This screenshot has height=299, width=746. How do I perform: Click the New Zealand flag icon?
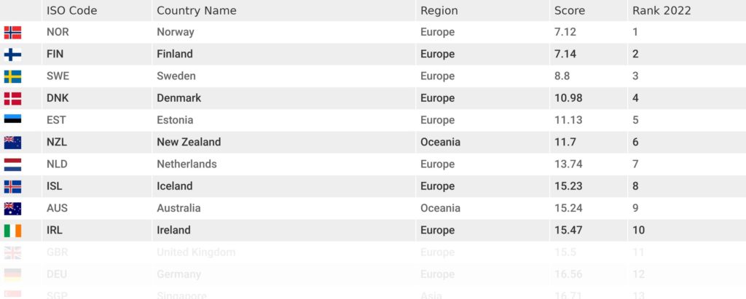point(12,143)
